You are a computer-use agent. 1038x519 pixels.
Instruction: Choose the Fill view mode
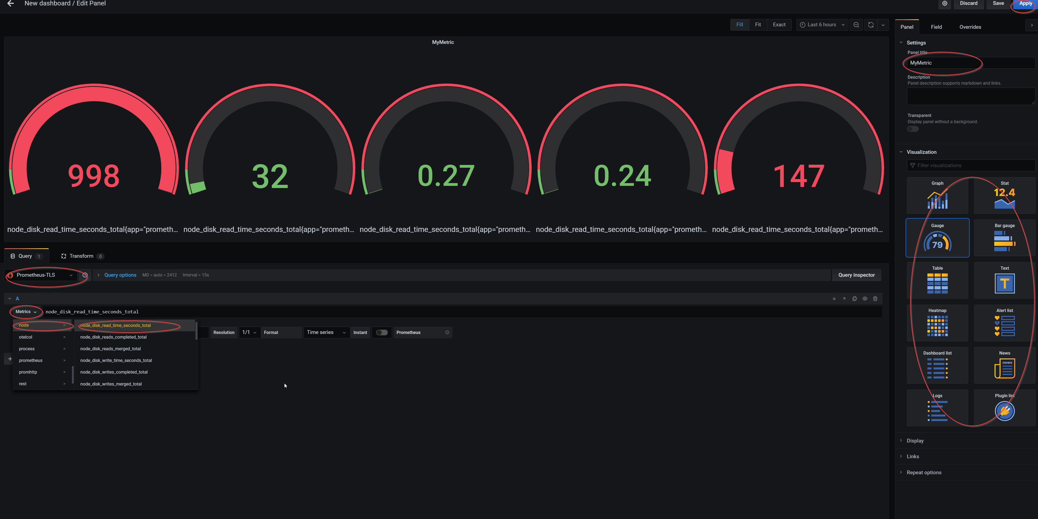(739, 24)
